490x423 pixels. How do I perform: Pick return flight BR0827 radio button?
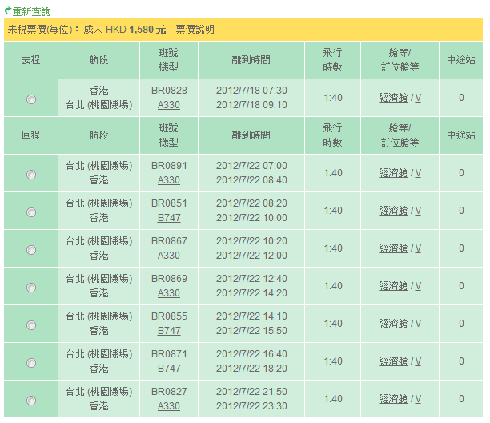(31, 401)
